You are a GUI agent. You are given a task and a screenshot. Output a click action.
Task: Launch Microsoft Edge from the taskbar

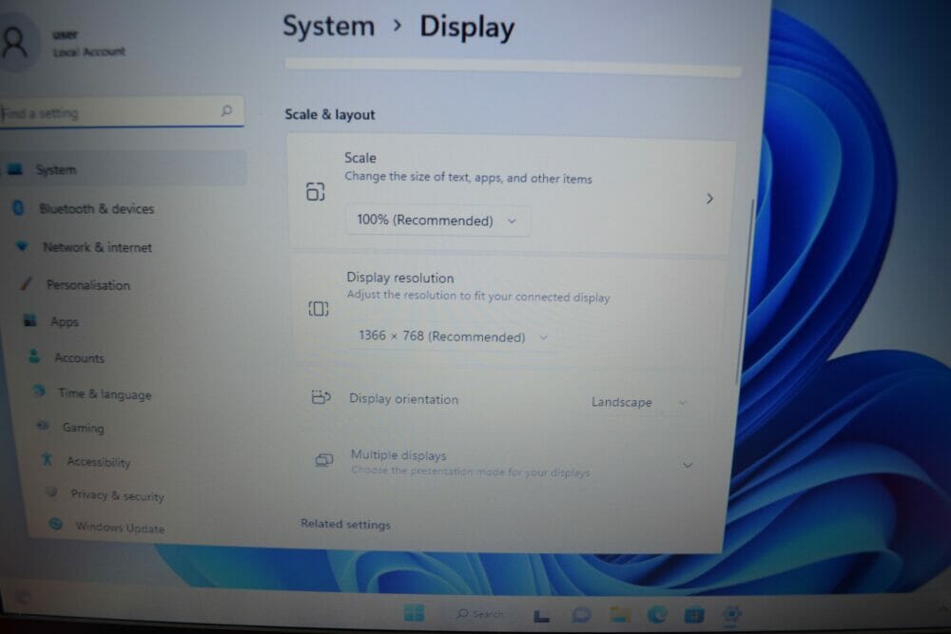tap(657, 615)
